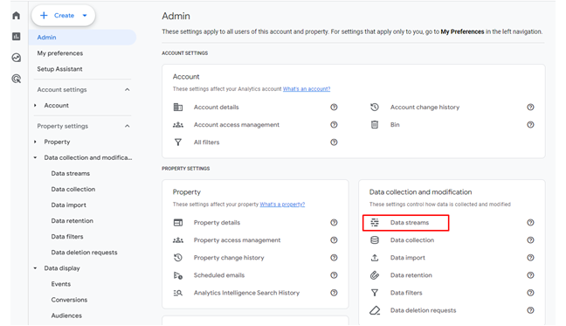Open Data import in main panel
Image resolution: width=566 pixels, height=326 pixels.
pyautogui.click(x=408, y=258)
